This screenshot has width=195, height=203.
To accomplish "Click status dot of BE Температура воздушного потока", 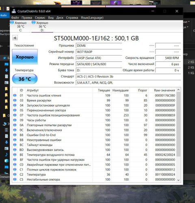I will click(15, 155).
